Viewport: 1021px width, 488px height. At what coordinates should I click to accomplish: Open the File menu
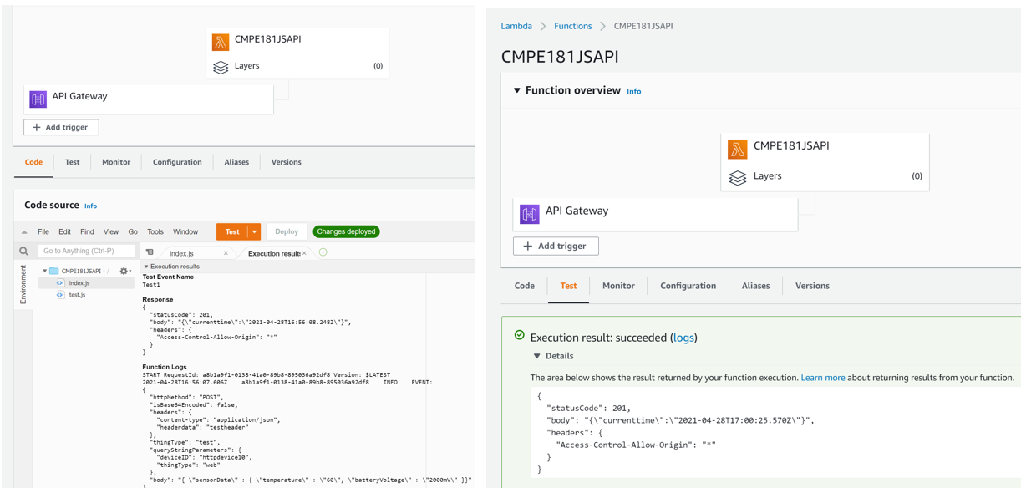point(43,232)
